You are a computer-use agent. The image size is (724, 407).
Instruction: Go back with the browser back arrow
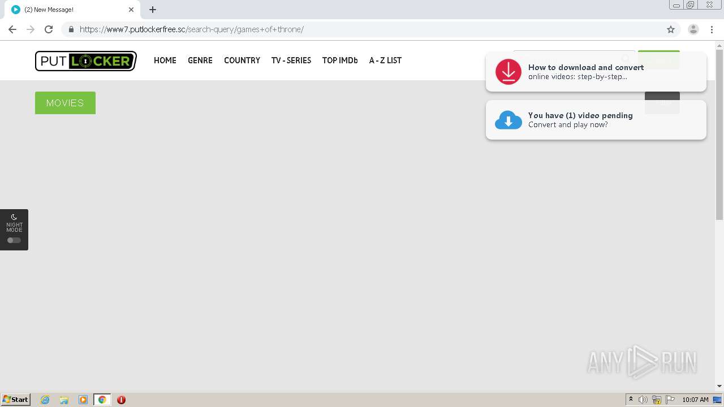tap(12, 29)
